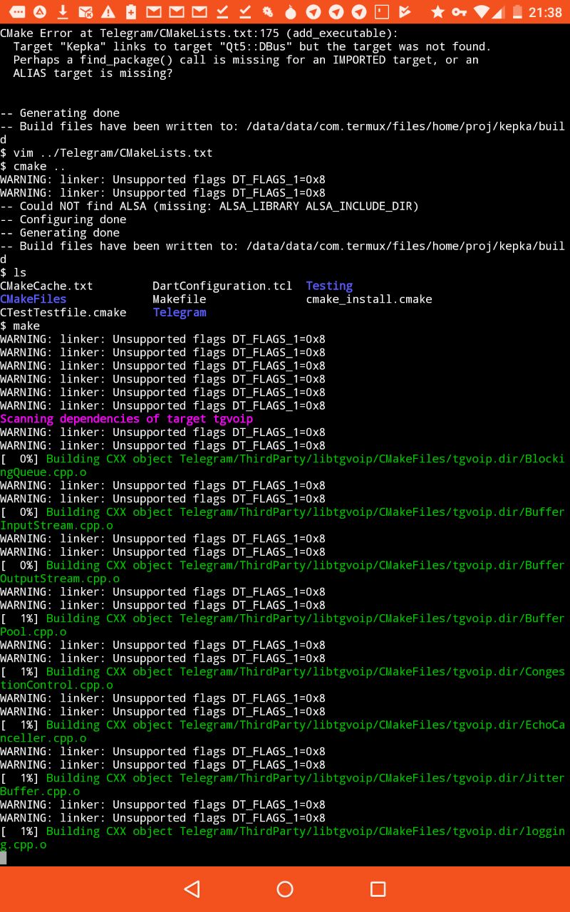570x912 pixels.
Task: Tap the "-- Configuring done" line
Action: (x=63, y=219)
